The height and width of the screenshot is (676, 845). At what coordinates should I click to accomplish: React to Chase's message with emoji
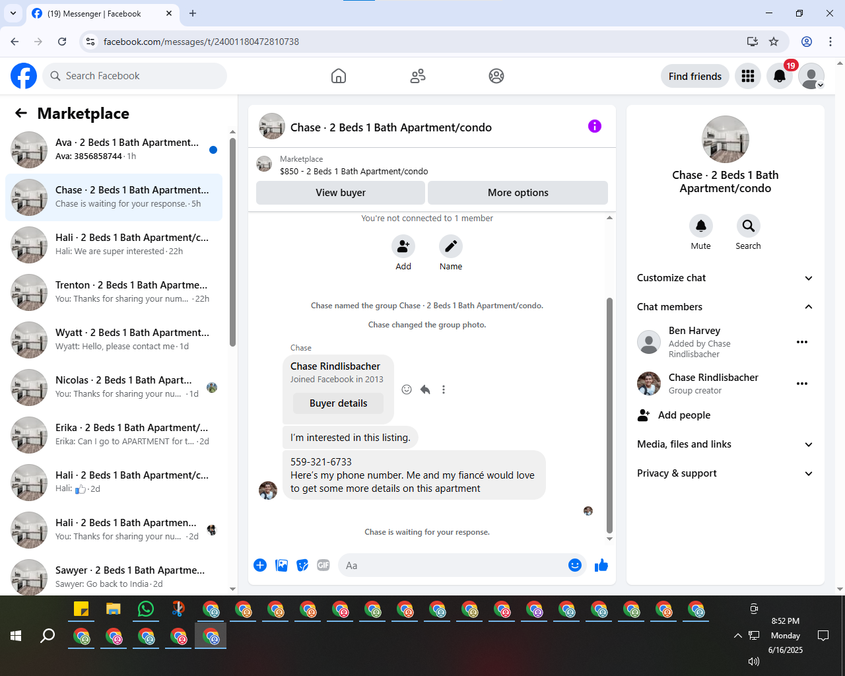pos(407,389)
